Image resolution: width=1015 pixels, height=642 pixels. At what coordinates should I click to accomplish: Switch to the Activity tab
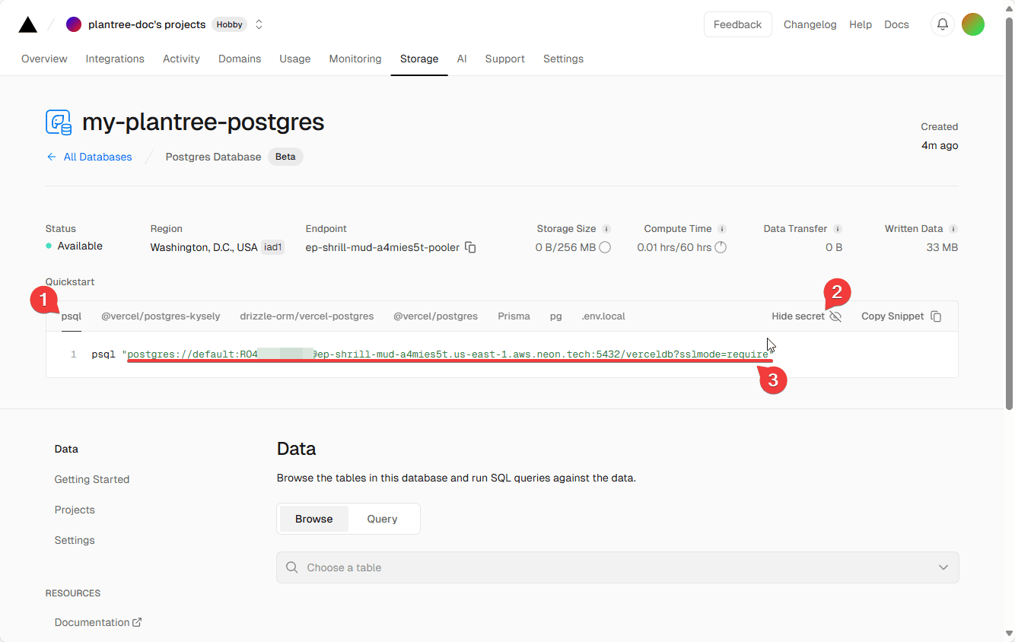(x=181, y=59)
